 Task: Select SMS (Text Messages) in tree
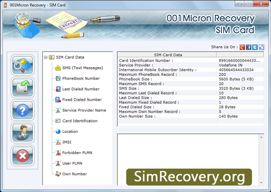[x=83, y=68]
